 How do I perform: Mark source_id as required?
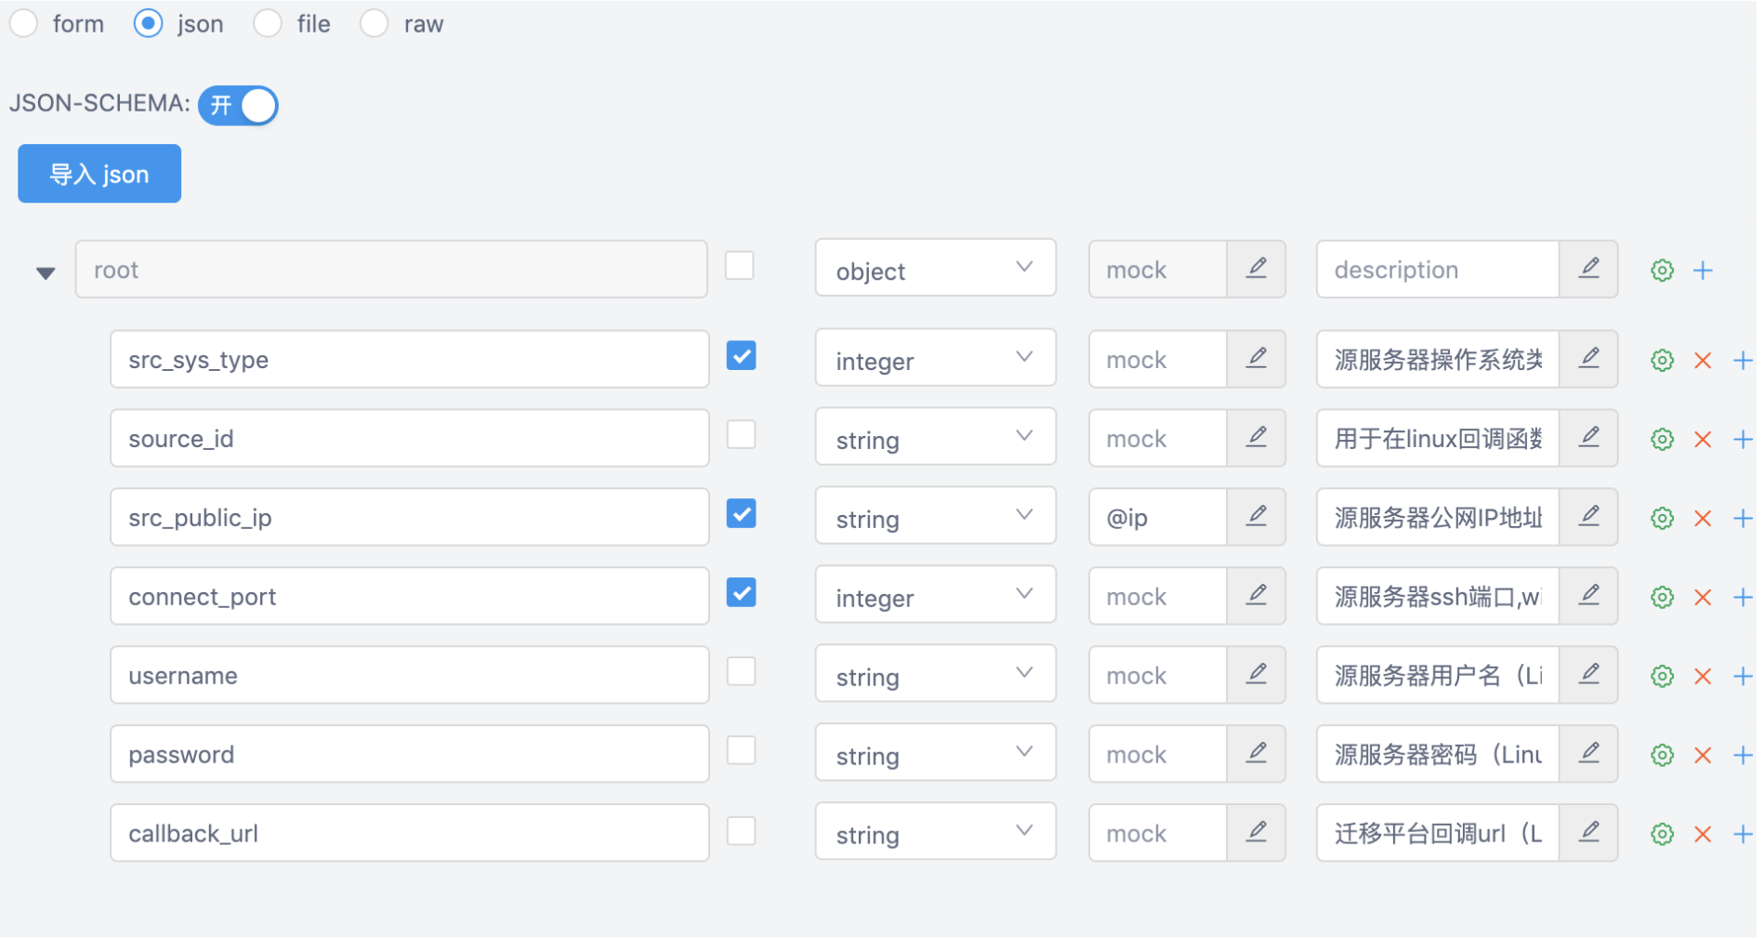741,435
